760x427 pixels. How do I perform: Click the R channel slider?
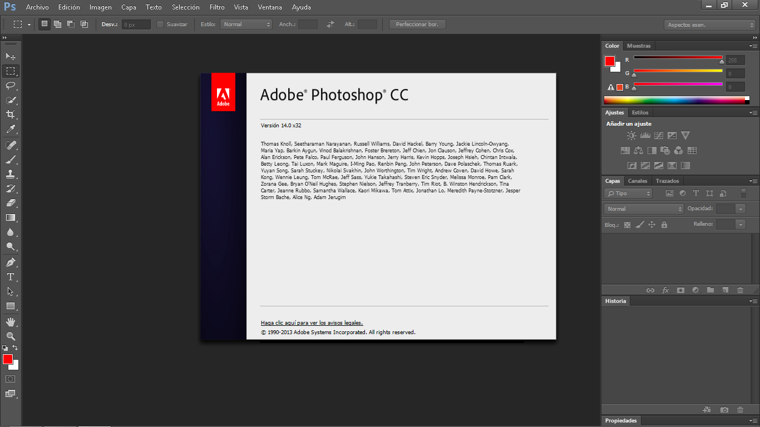pos(678,57)
